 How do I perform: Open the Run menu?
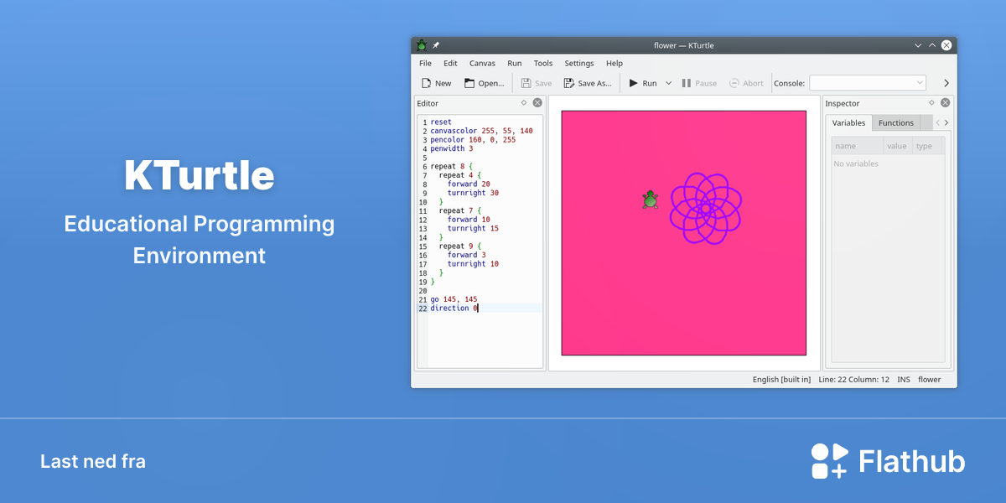coord(515,63)
